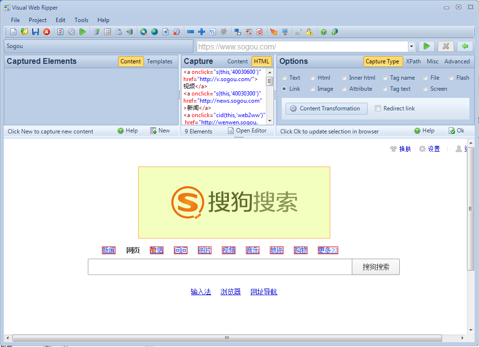Viewport: 479px width, 347px height.
Task: Click the blue minus icon in toolbar
Action: tap(191, 32)
